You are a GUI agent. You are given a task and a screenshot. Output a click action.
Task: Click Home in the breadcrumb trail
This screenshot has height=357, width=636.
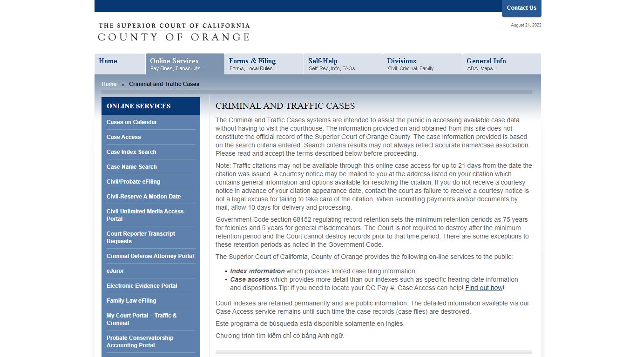[108, 84]
